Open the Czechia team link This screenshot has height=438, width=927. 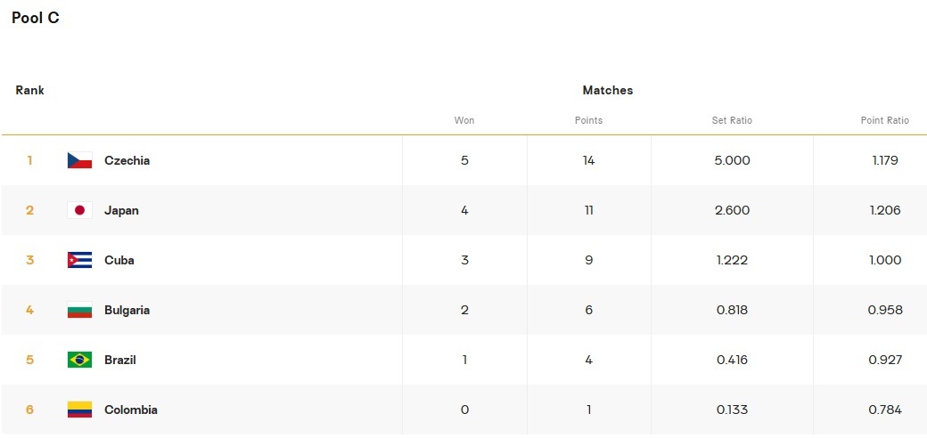click(x=127, y=160)
